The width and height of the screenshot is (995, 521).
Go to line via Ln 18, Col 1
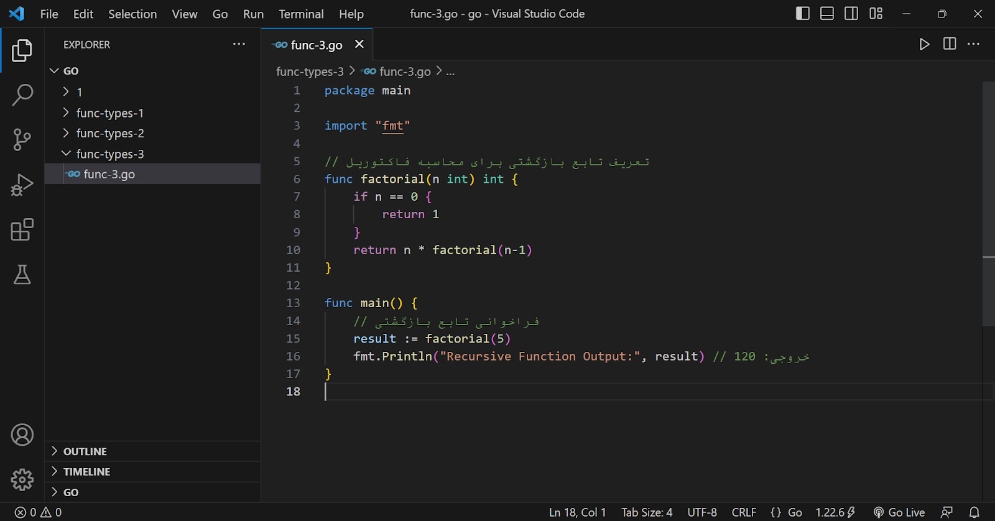tap(577, 512)
